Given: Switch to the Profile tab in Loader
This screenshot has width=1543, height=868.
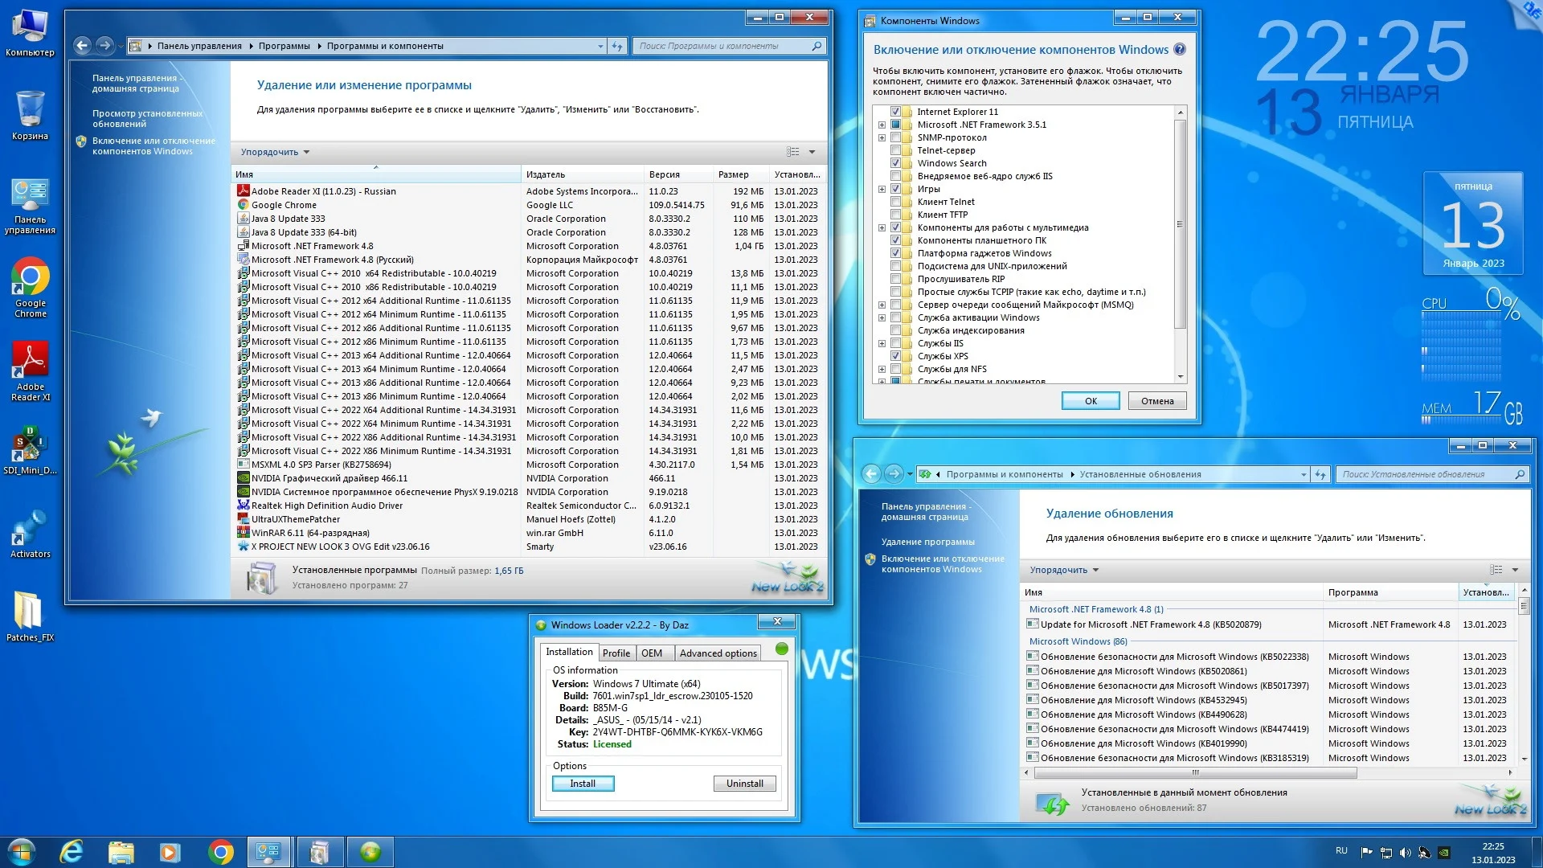Looking at the screenshot, I should pos(616,653).
